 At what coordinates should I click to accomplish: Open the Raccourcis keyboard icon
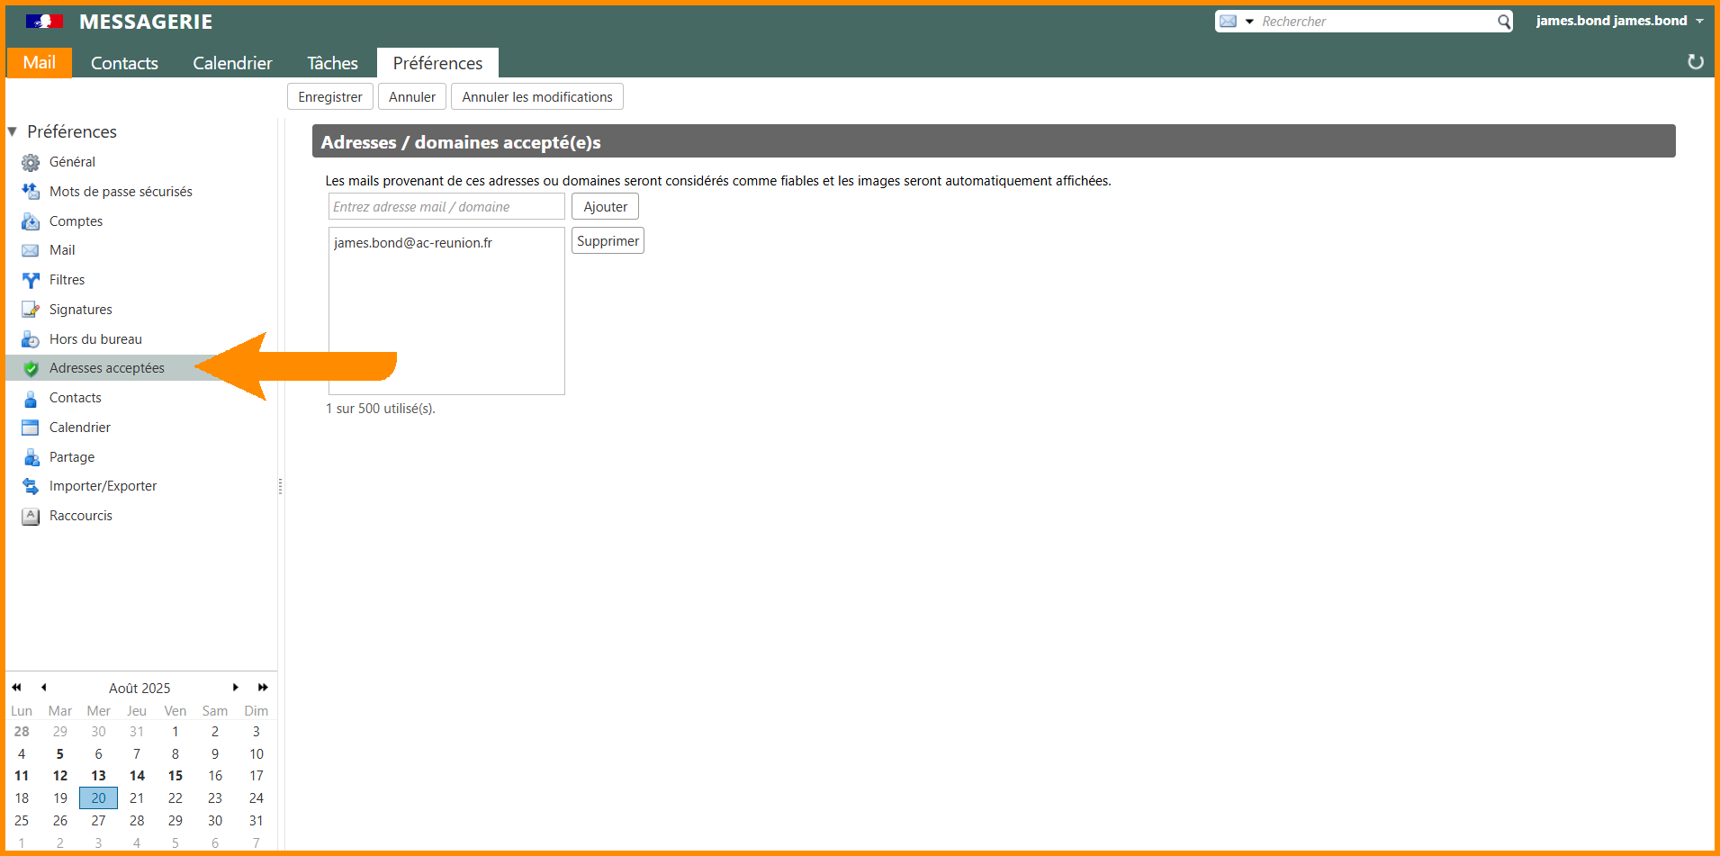[31, 516]
